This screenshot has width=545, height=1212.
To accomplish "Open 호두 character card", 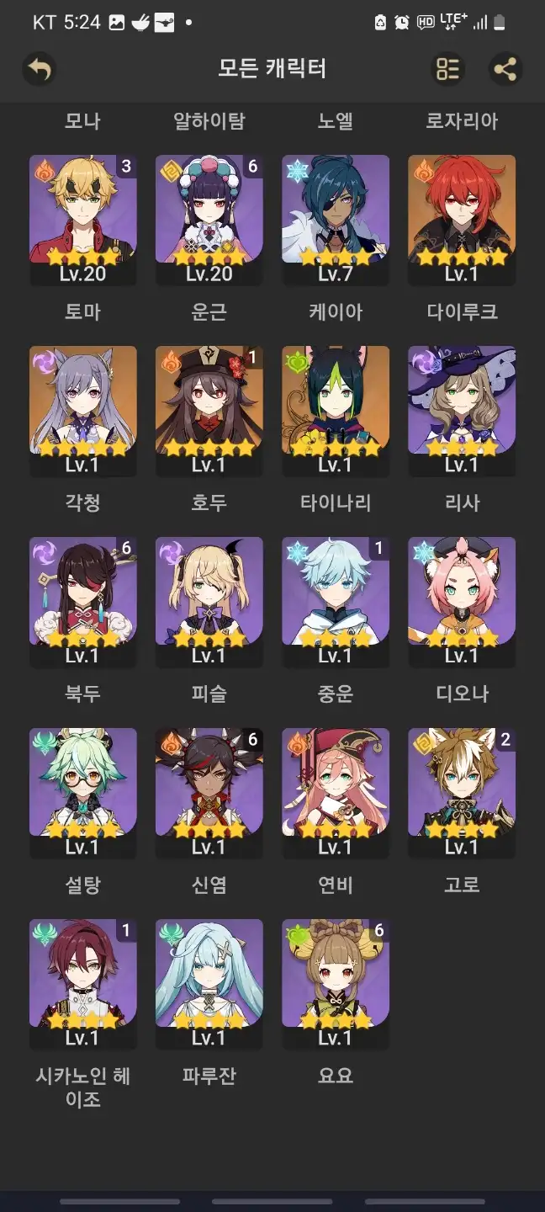I will (209, 412).
